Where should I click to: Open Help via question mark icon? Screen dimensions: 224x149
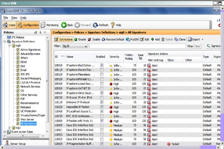[x=113, y=25]
